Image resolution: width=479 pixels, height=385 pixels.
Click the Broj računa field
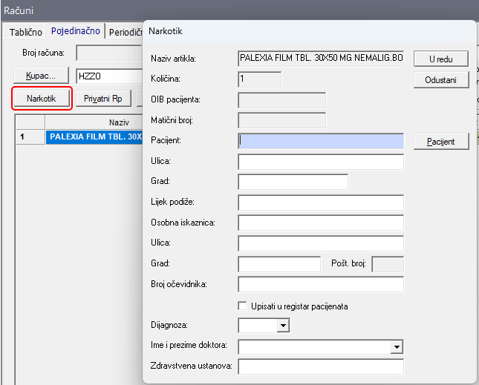tap(109, 53)
